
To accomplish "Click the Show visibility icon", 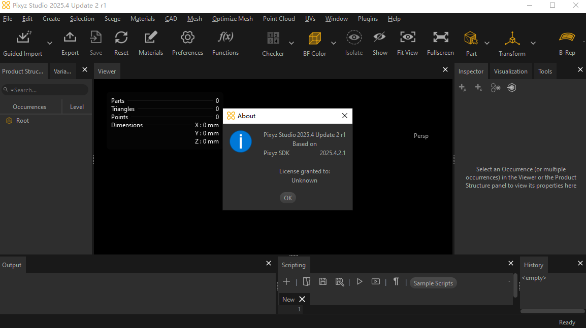I will tap(380, 37).
